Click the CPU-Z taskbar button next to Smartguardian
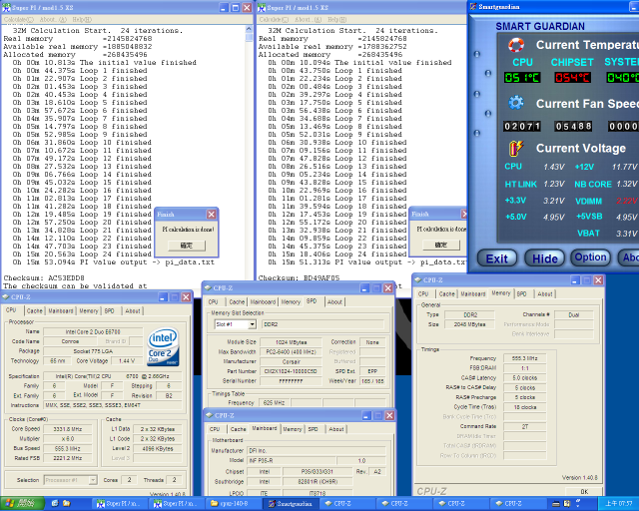Viewport: 639px width, 511px height. click(347, 504)
